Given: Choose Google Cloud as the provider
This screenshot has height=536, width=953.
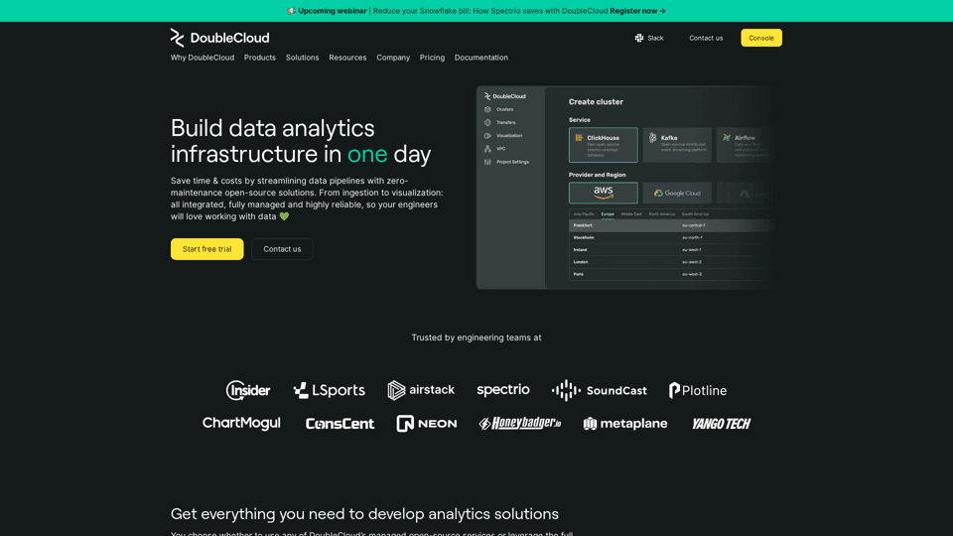Looking at the screenshot, I should pyautogui.click(x=677, y=193).
